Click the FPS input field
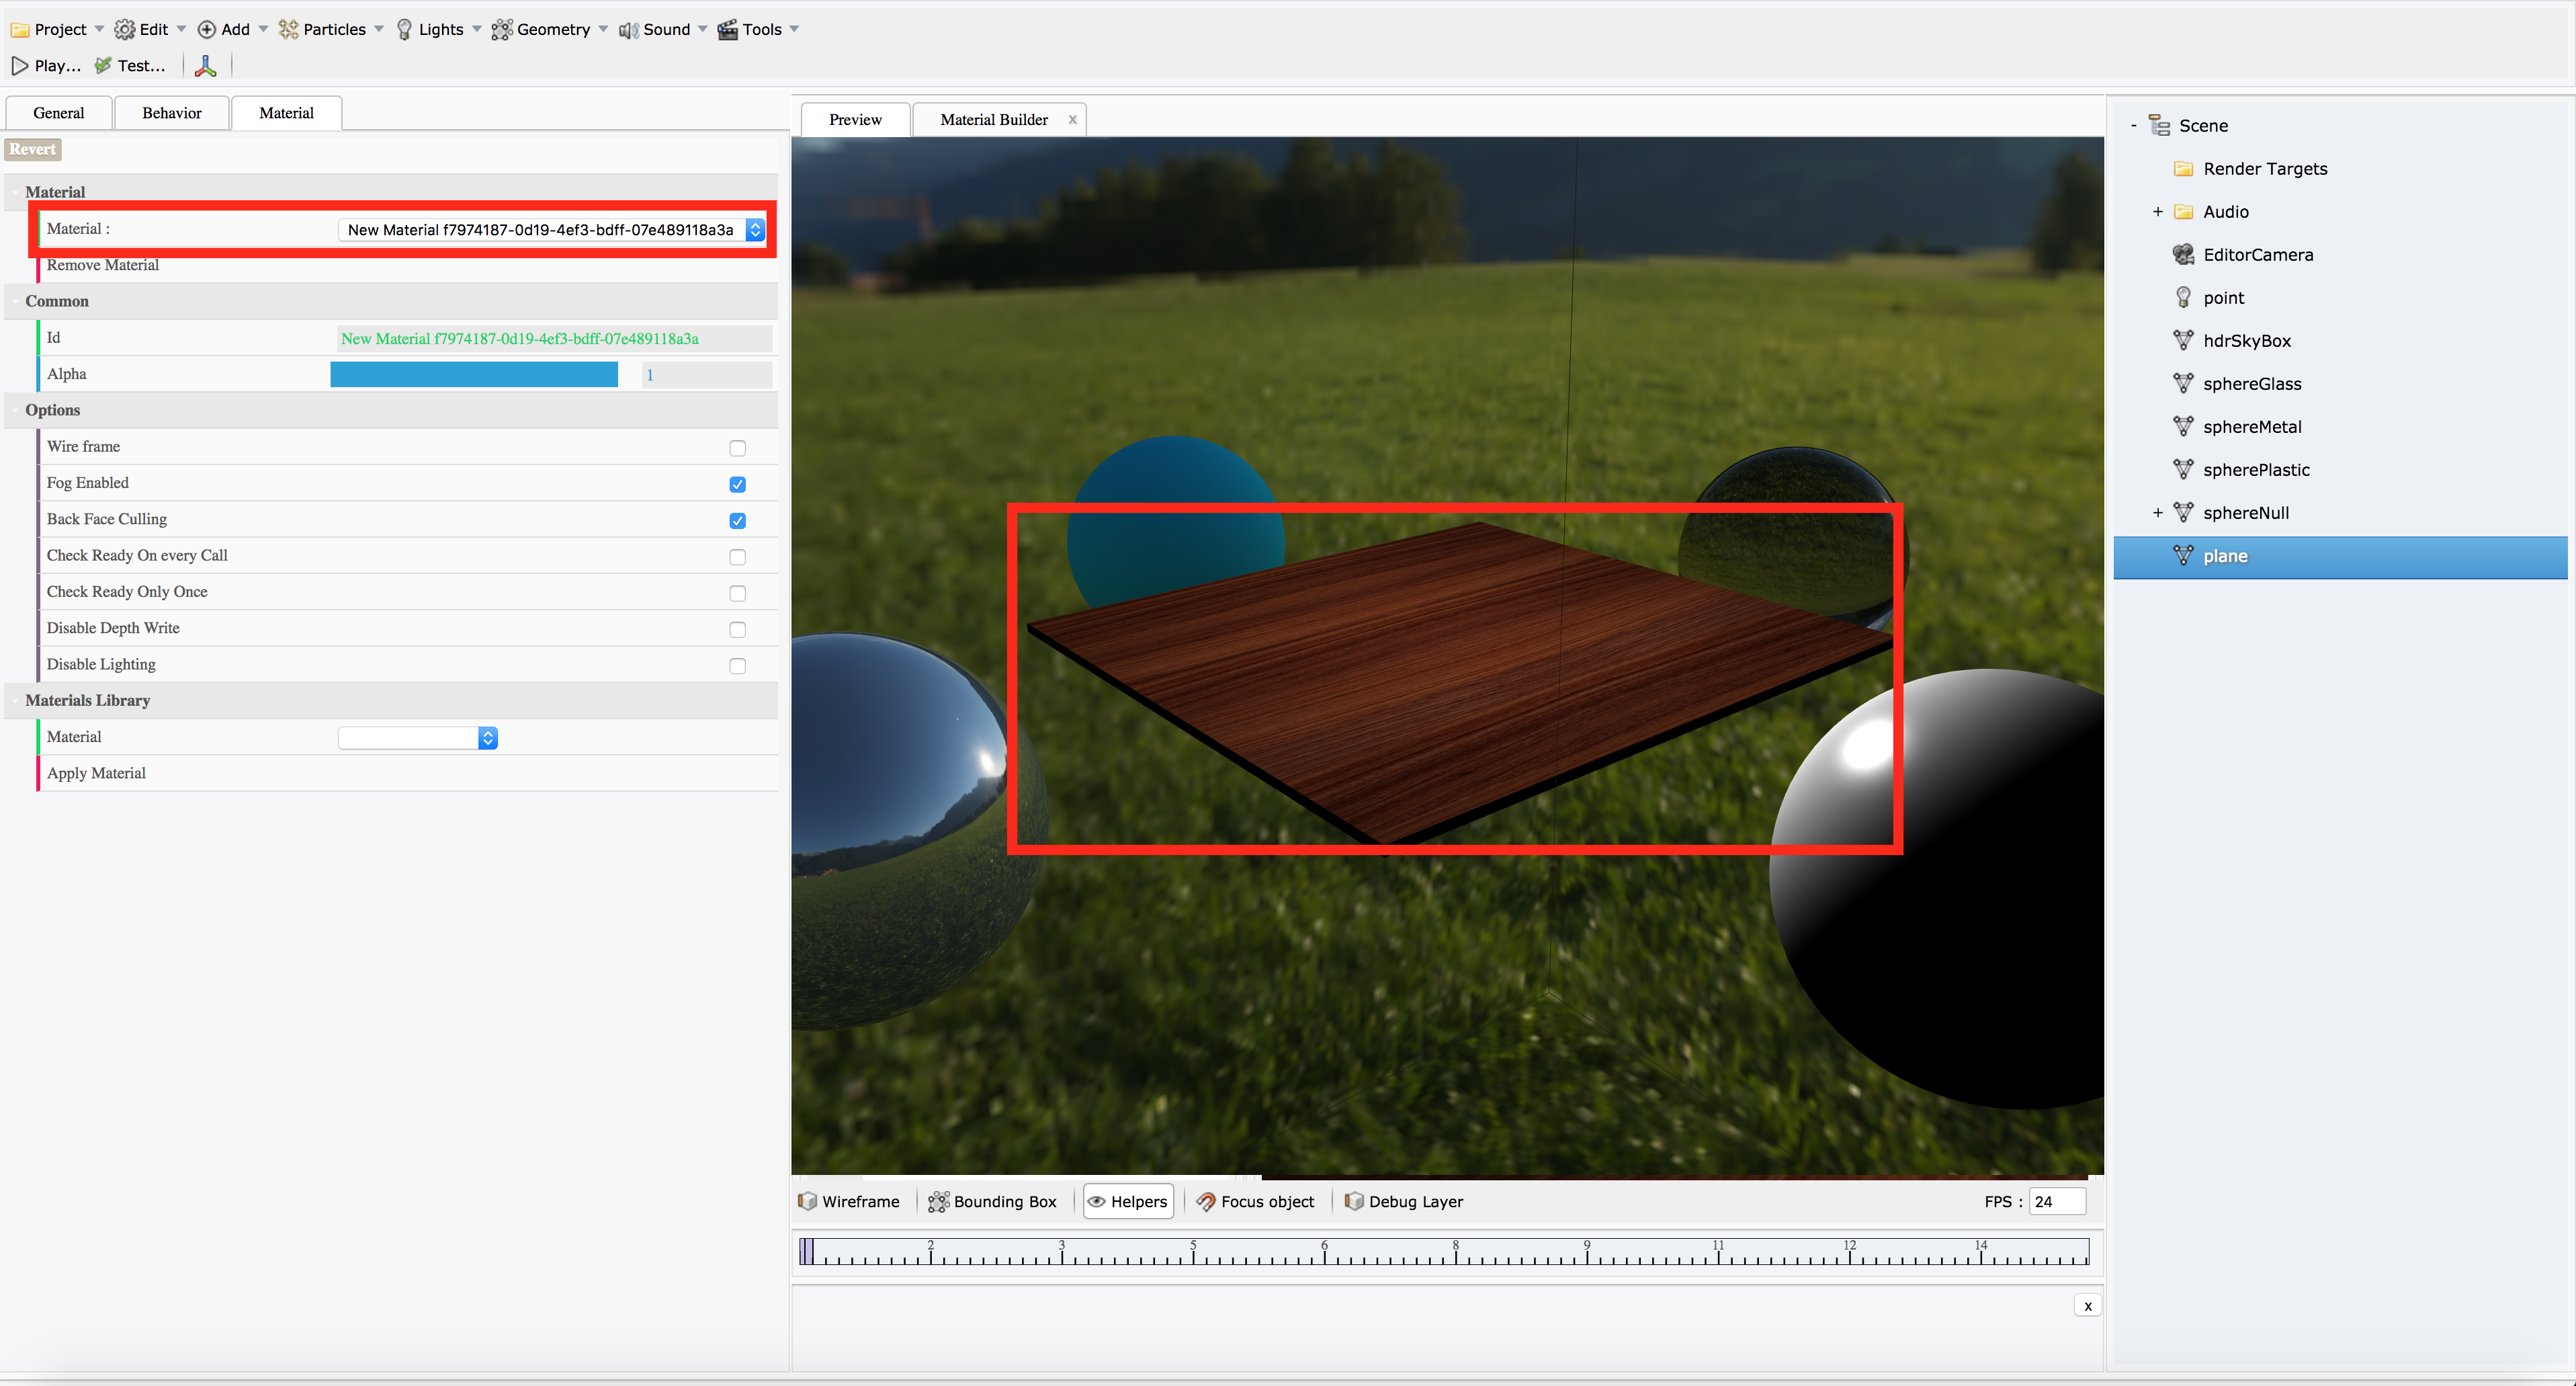The image size is (2576, 1386). 2056,1201
